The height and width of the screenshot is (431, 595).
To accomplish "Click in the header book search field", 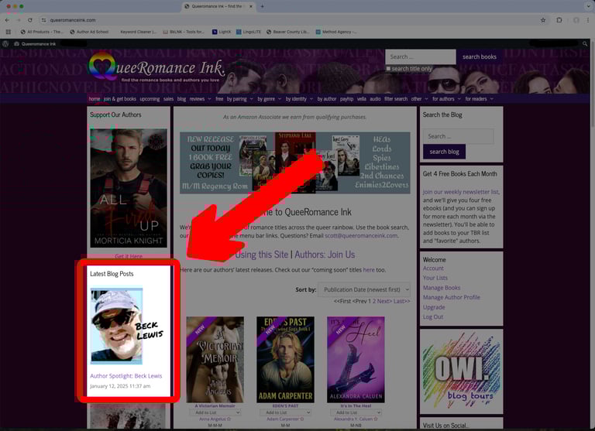I will pyautogui.click(x=421, y=56).
